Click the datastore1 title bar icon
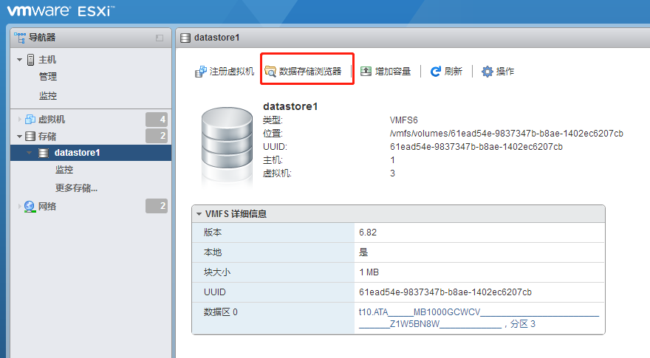The image size is (650, 358). (185, 38)
